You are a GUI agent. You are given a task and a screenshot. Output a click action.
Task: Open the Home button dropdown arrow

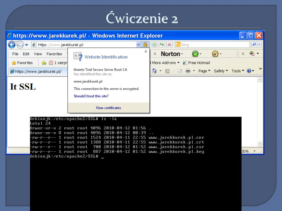[x=160, y=71]
